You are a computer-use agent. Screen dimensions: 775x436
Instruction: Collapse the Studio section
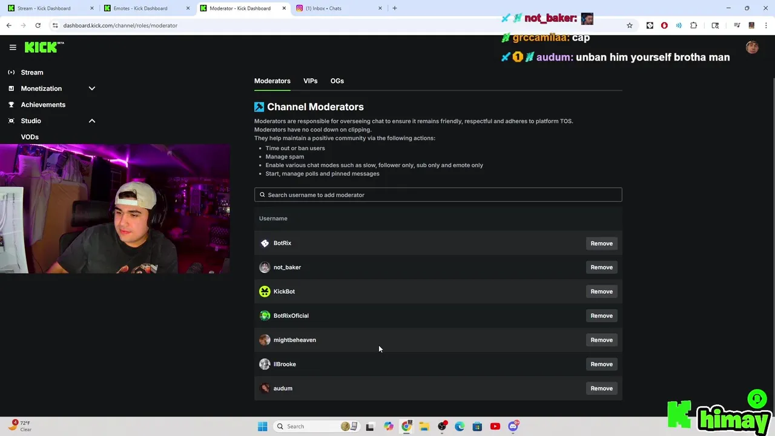pyautogui.click(x=92, y=121)
